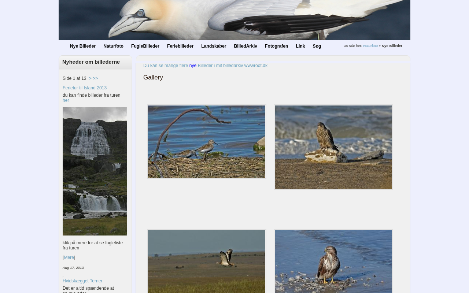The height and width of the screenshot is (293, 469).
Task: Go to FugleBilleder section
Action: pyautogui.click(x=145, y=46)
